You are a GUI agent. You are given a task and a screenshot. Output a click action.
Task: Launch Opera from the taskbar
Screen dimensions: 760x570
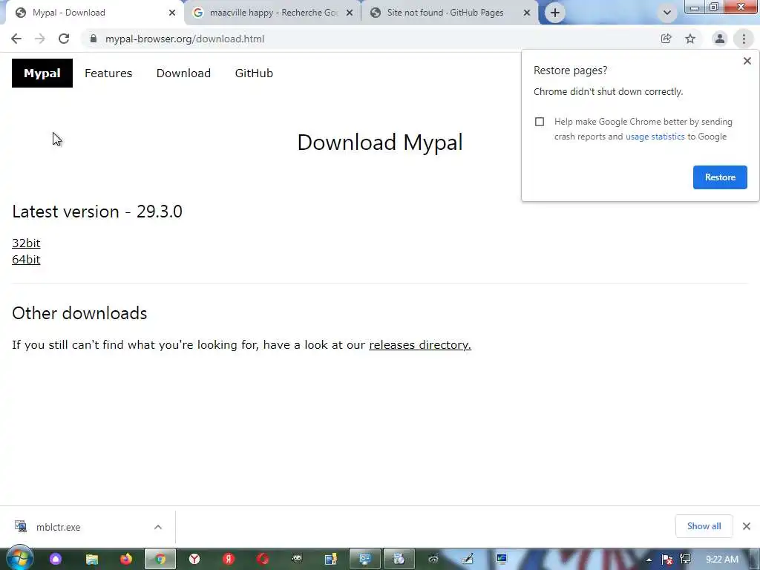263,560
